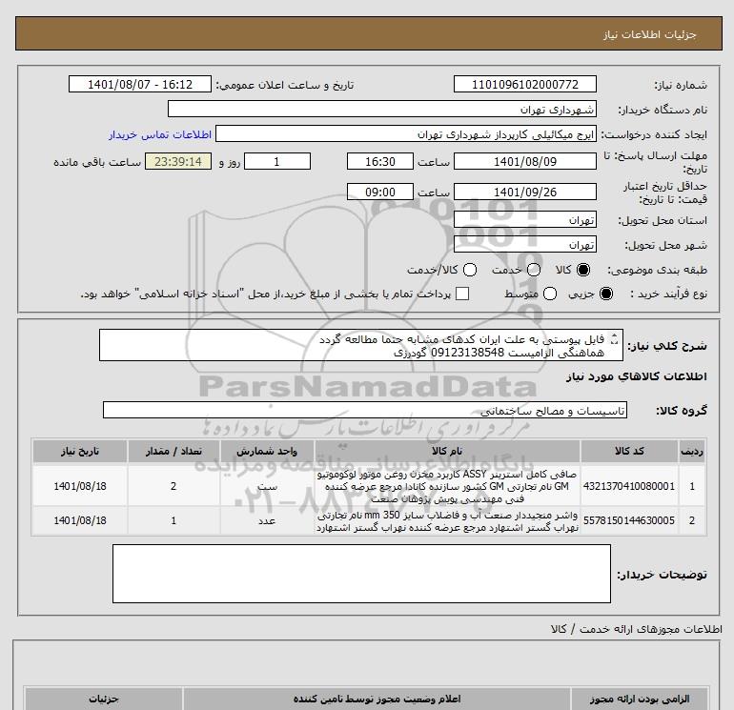The width and height of the screenshot is (734, 710).
Task: Click the جزئیات column header
Action: 104,699
